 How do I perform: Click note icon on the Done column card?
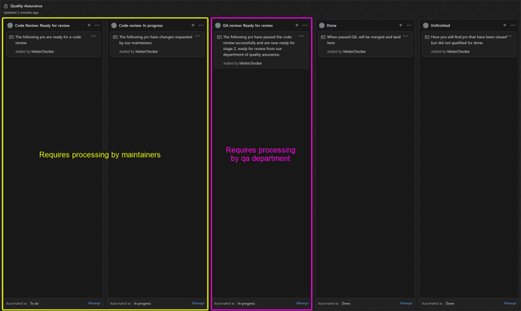pos(323,37)
